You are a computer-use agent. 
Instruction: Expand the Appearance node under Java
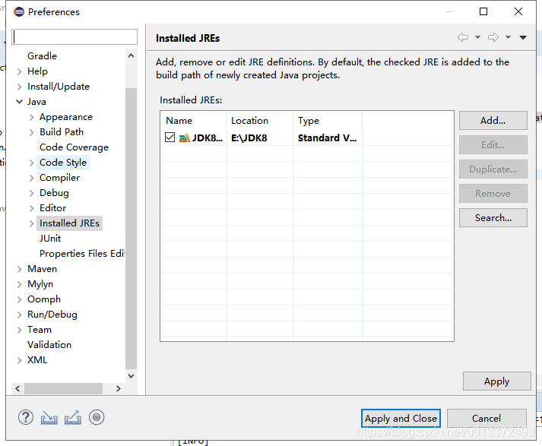pos(31,117)
